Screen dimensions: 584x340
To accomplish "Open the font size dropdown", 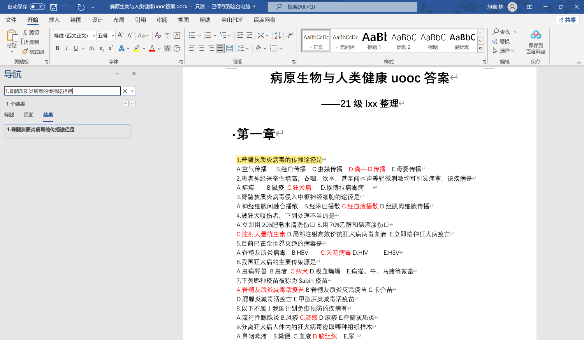I will click(113, 36).
